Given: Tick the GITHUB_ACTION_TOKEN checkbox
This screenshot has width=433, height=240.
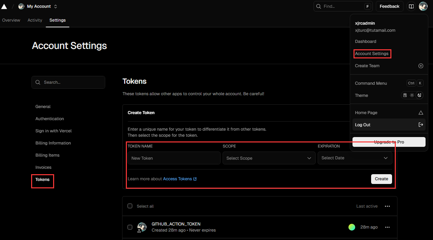Looking at the screenshot, I should [x=130, y=227].
